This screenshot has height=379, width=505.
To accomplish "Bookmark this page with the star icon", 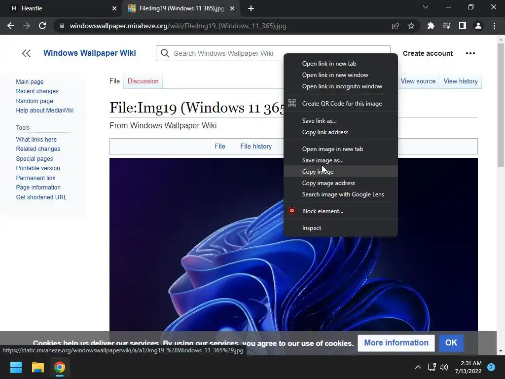I will (411, 26).
